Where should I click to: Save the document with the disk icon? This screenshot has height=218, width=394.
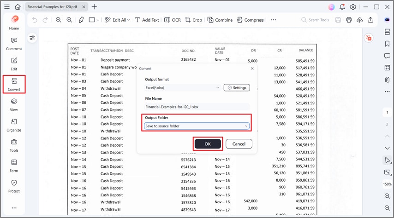tap(338, 20)
